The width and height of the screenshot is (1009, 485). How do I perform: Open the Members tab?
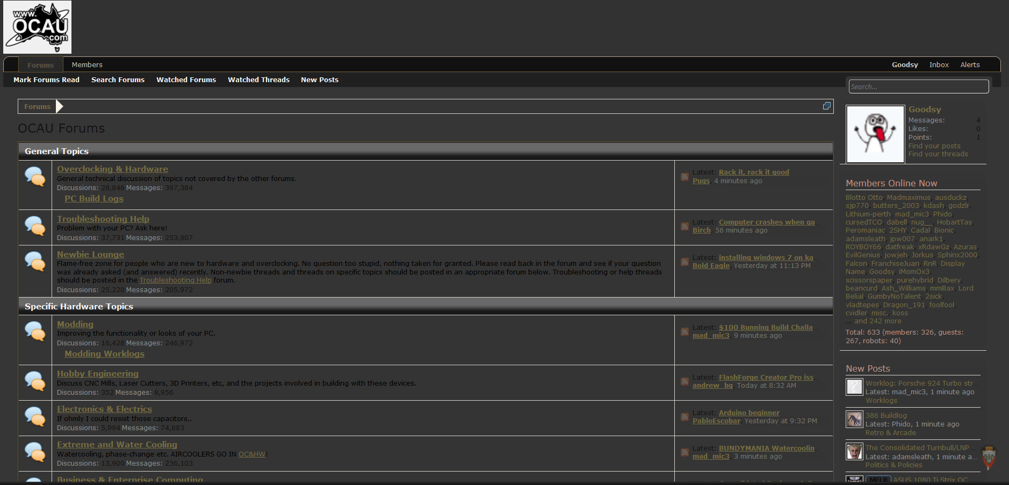point(87,64)
